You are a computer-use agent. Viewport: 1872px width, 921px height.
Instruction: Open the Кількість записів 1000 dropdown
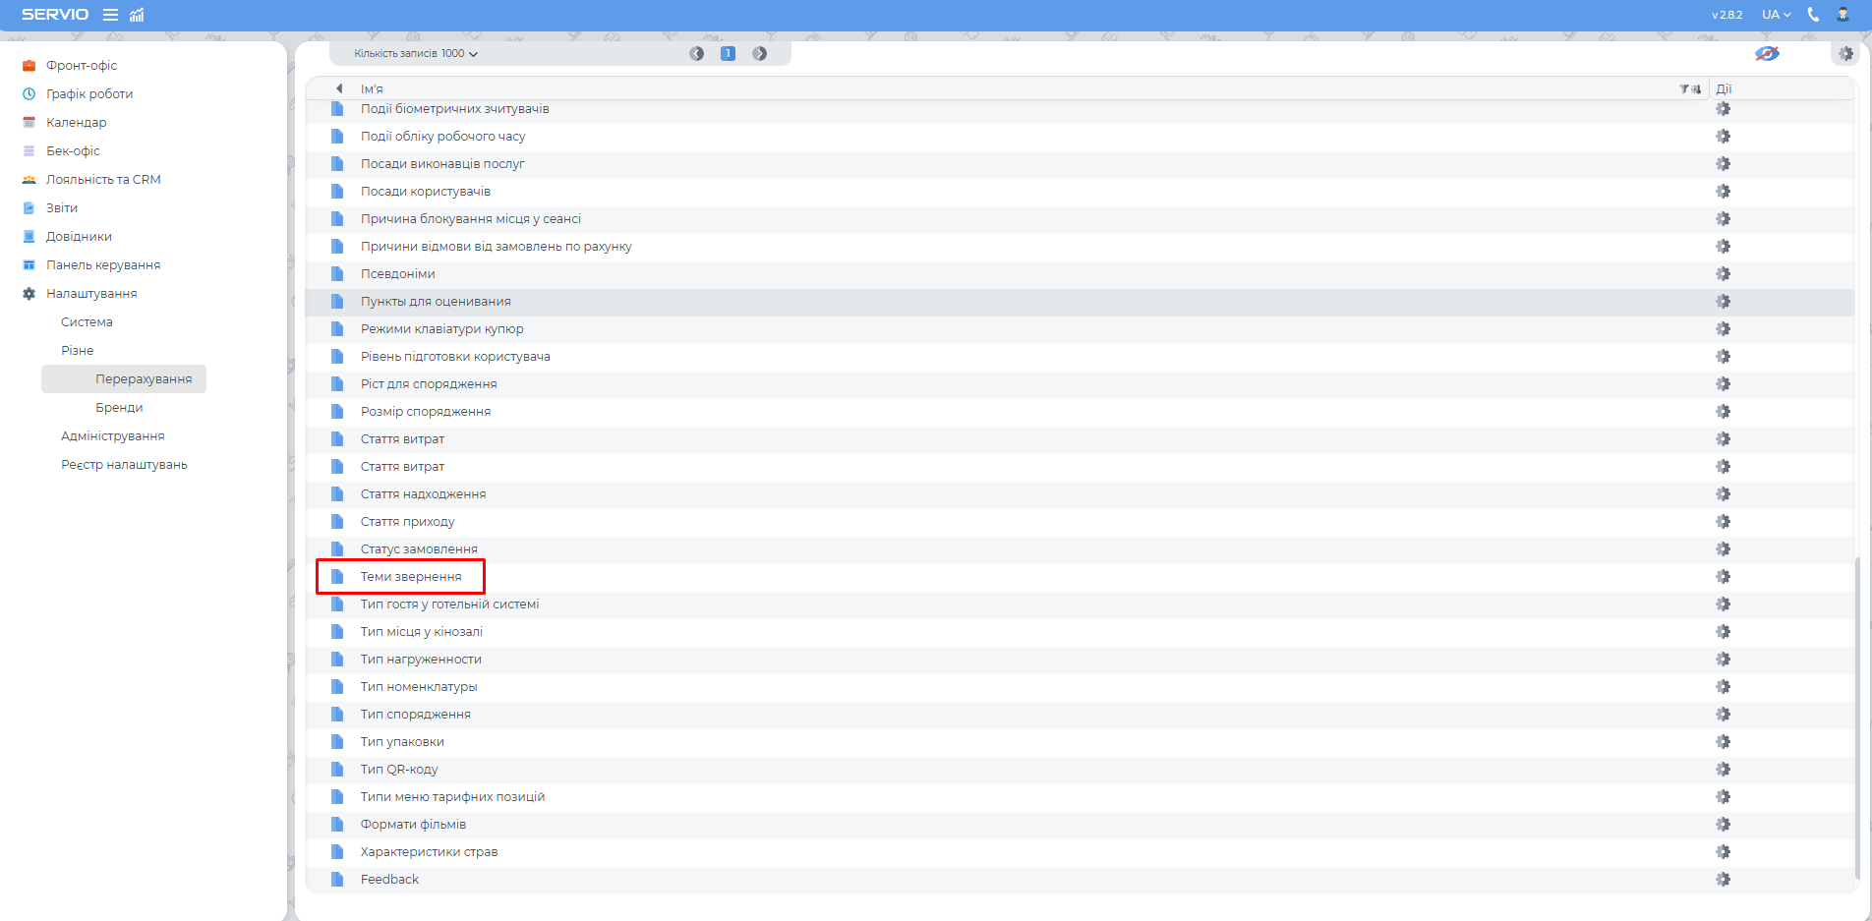(416, 54)
